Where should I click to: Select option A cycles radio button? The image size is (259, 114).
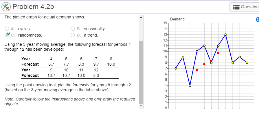coord(7,29)
